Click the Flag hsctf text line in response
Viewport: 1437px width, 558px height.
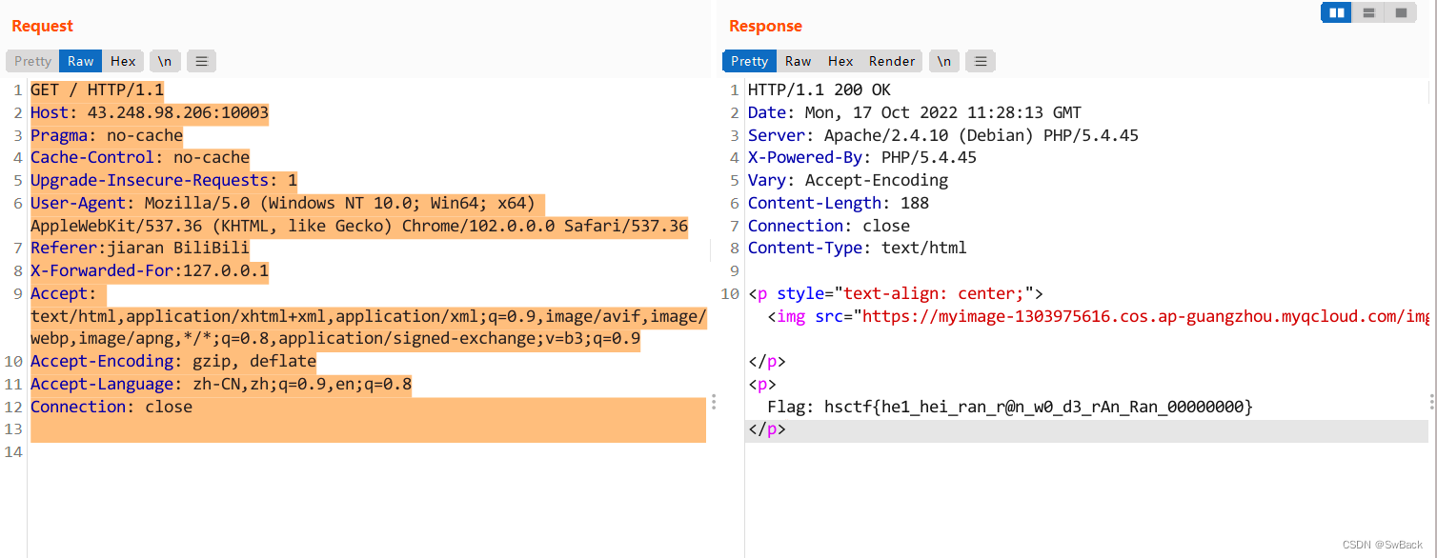point(1010,408)
